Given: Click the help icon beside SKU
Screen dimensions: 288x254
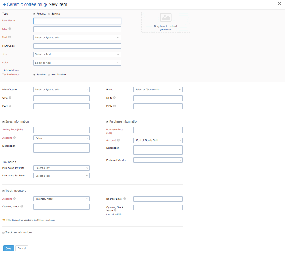Looking at the screenshot, I should coord(10,29).
